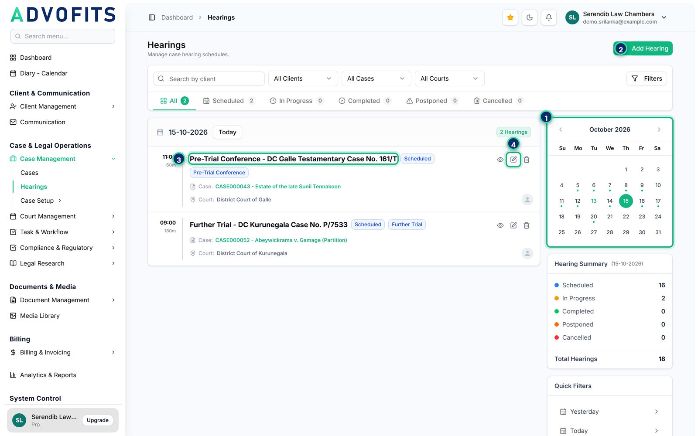
Task: Switch to the In Progress tab
Action: coord(297,101)
